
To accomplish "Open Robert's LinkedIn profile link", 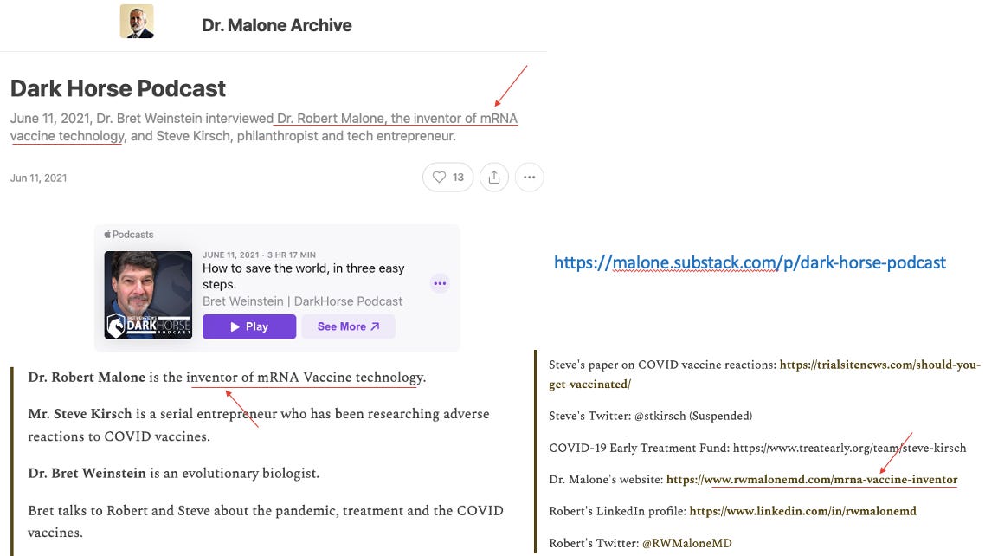I will click(803, 511).
